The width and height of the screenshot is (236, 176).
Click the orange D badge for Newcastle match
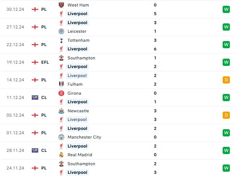226,115
